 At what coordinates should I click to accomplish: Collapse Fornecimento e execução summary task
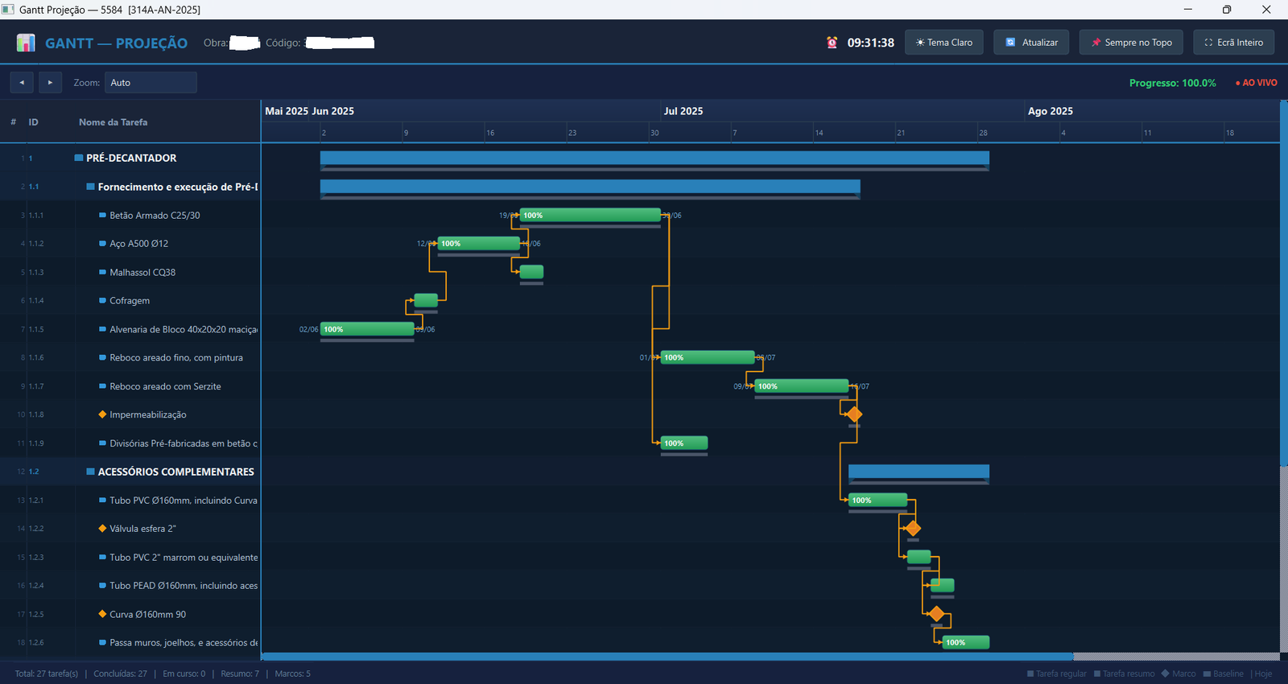[91, 187]
